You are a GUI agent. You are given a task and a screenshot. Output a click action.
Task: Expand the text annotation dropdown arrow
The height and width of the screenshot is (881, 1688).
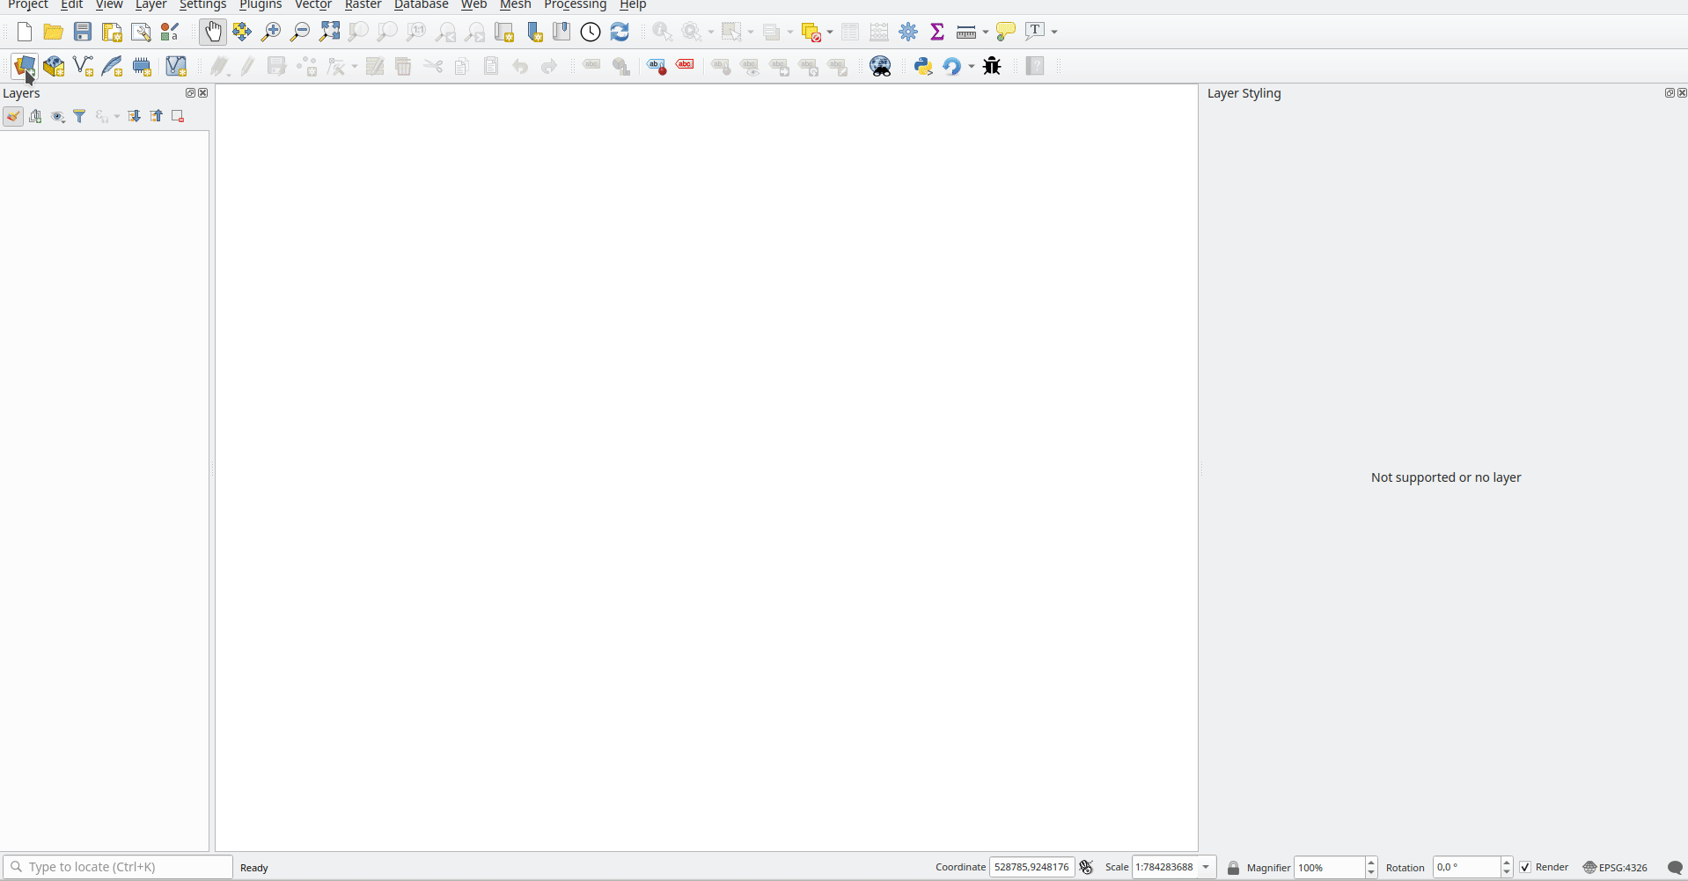pos(1054,33)
